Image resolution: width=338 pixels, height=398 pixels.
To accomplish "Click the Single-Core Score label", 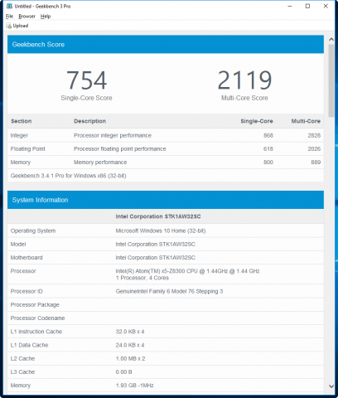I will click(x=86, y=98).
